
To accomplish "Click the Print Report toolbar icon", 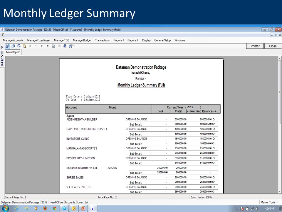I will point(13,46).
